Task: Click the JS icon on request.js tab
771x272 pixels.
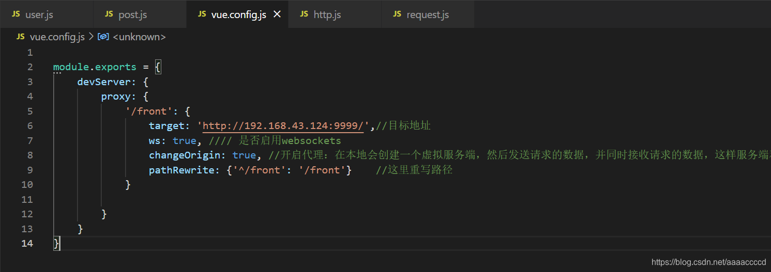Action: click(397, 14)
